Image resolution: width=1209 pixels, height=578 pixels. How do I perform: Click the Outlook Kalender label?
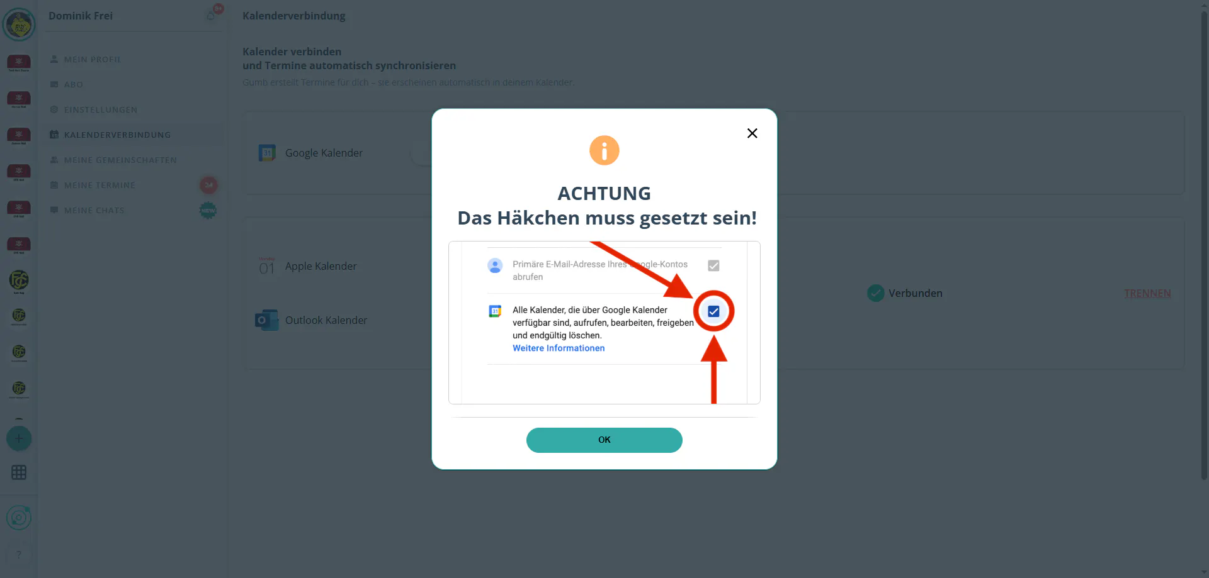point(326,320)
